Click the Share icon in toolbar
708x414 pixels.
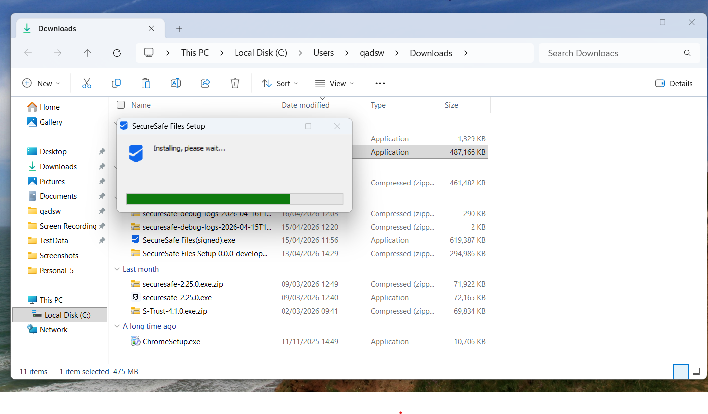(x=205, y=83)
